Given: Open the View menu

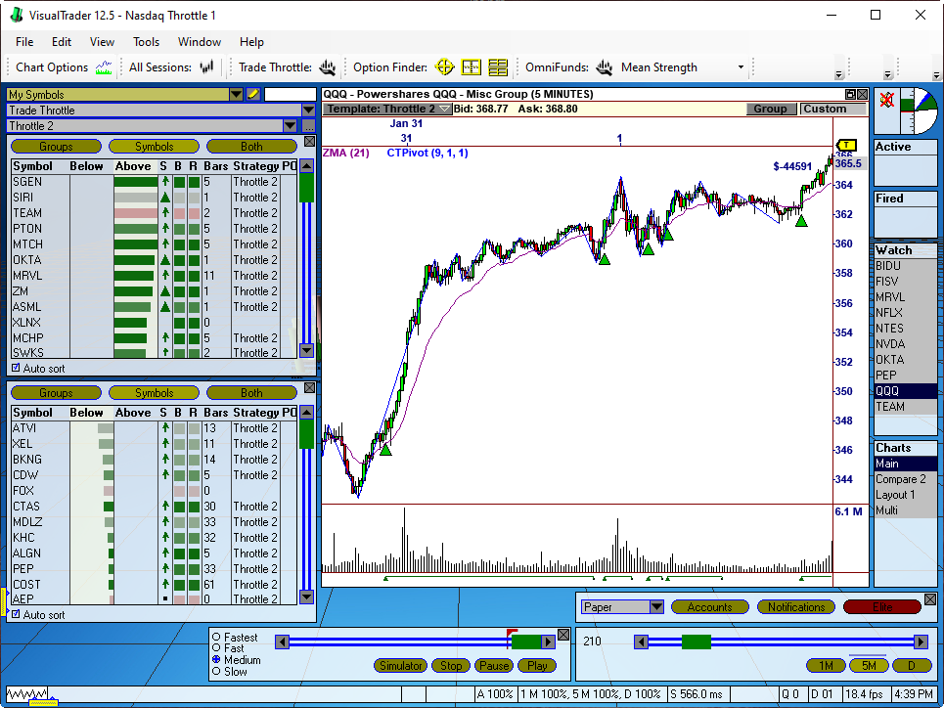Looking at the screenshot, I should click(102, 41).
